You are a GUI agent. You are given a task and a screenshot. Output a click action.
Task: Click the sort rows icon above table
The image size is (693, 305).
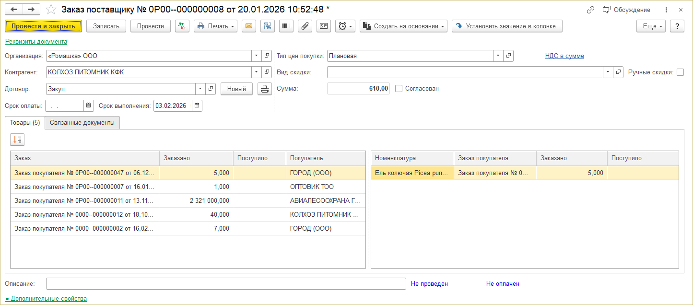point(17,140)
